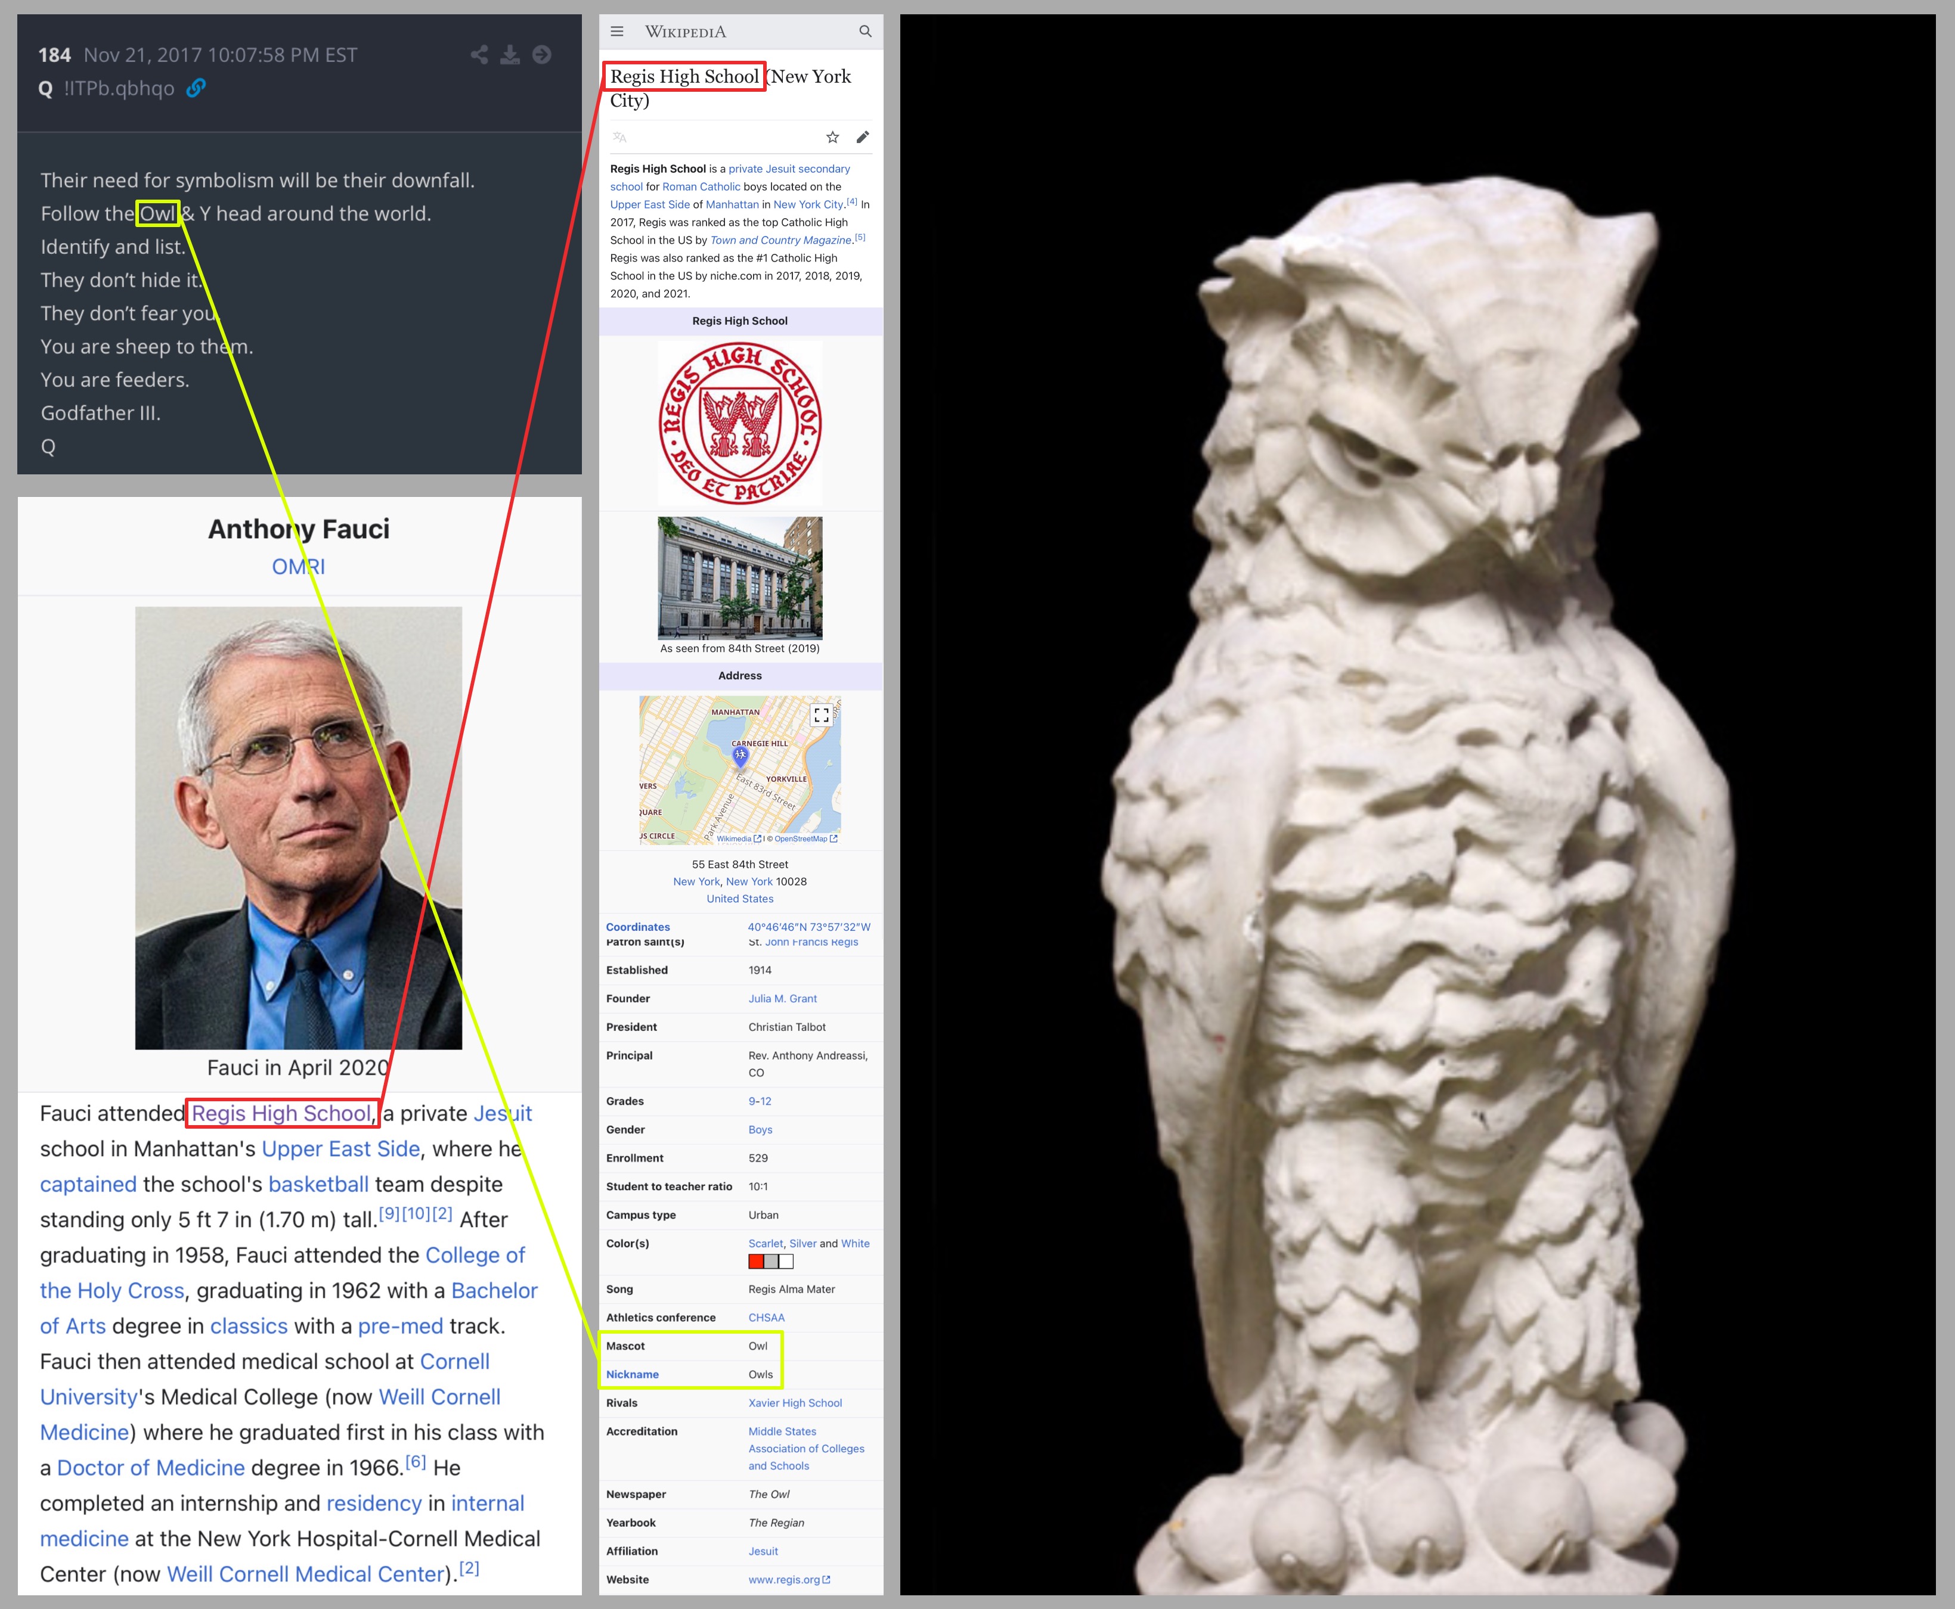Open the Roman Catholic link
The image size is (1955, 1609).
[x=701, y=187]
